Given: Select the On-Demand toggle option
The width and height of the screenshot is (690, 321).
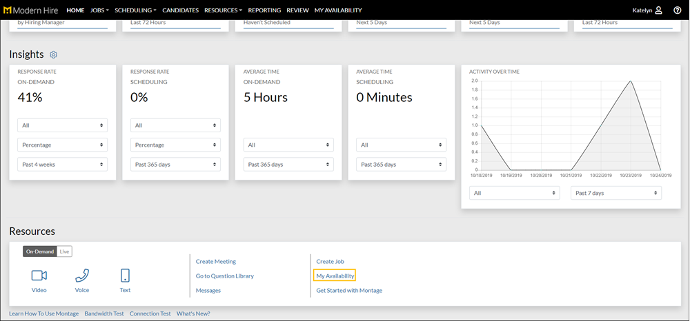Looking at the screenshot, I should [39, 252].
